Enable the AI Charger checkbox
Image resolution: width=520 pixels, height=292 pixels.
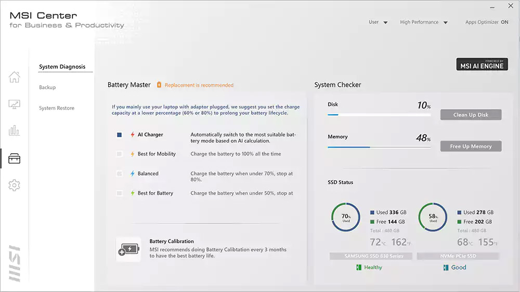click(120, 135)
